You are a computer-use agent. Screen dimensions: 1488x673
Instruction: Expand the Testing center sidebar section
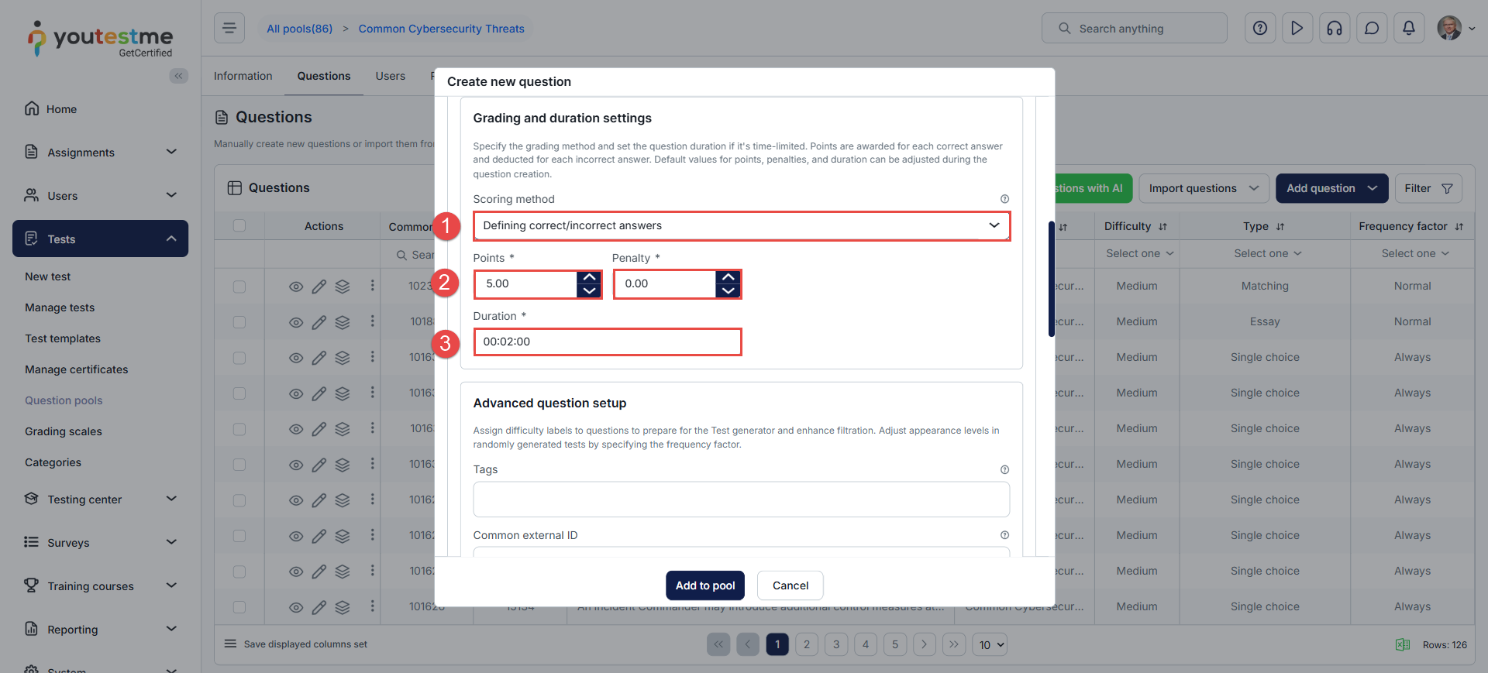coord(101,500)
